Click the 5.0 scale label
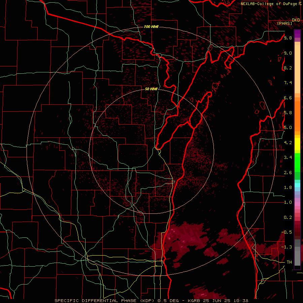 (288, 128)
